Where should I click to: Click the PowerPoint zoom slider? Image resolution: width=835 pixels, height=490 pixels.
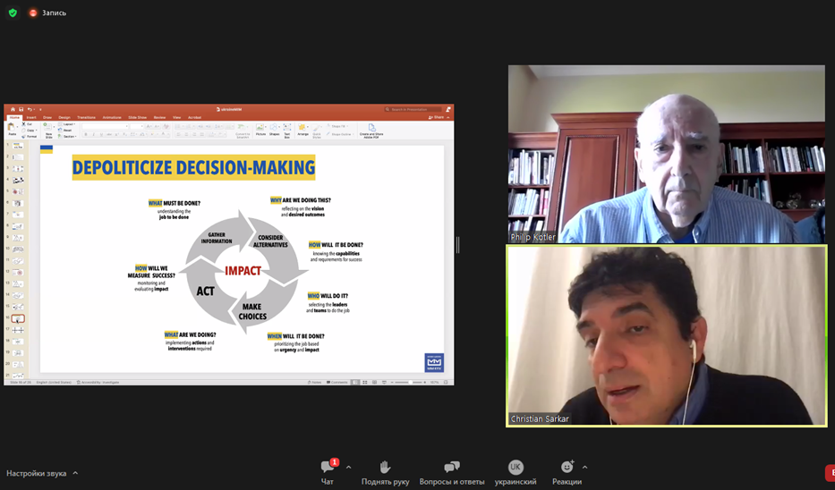pos(409,382)
